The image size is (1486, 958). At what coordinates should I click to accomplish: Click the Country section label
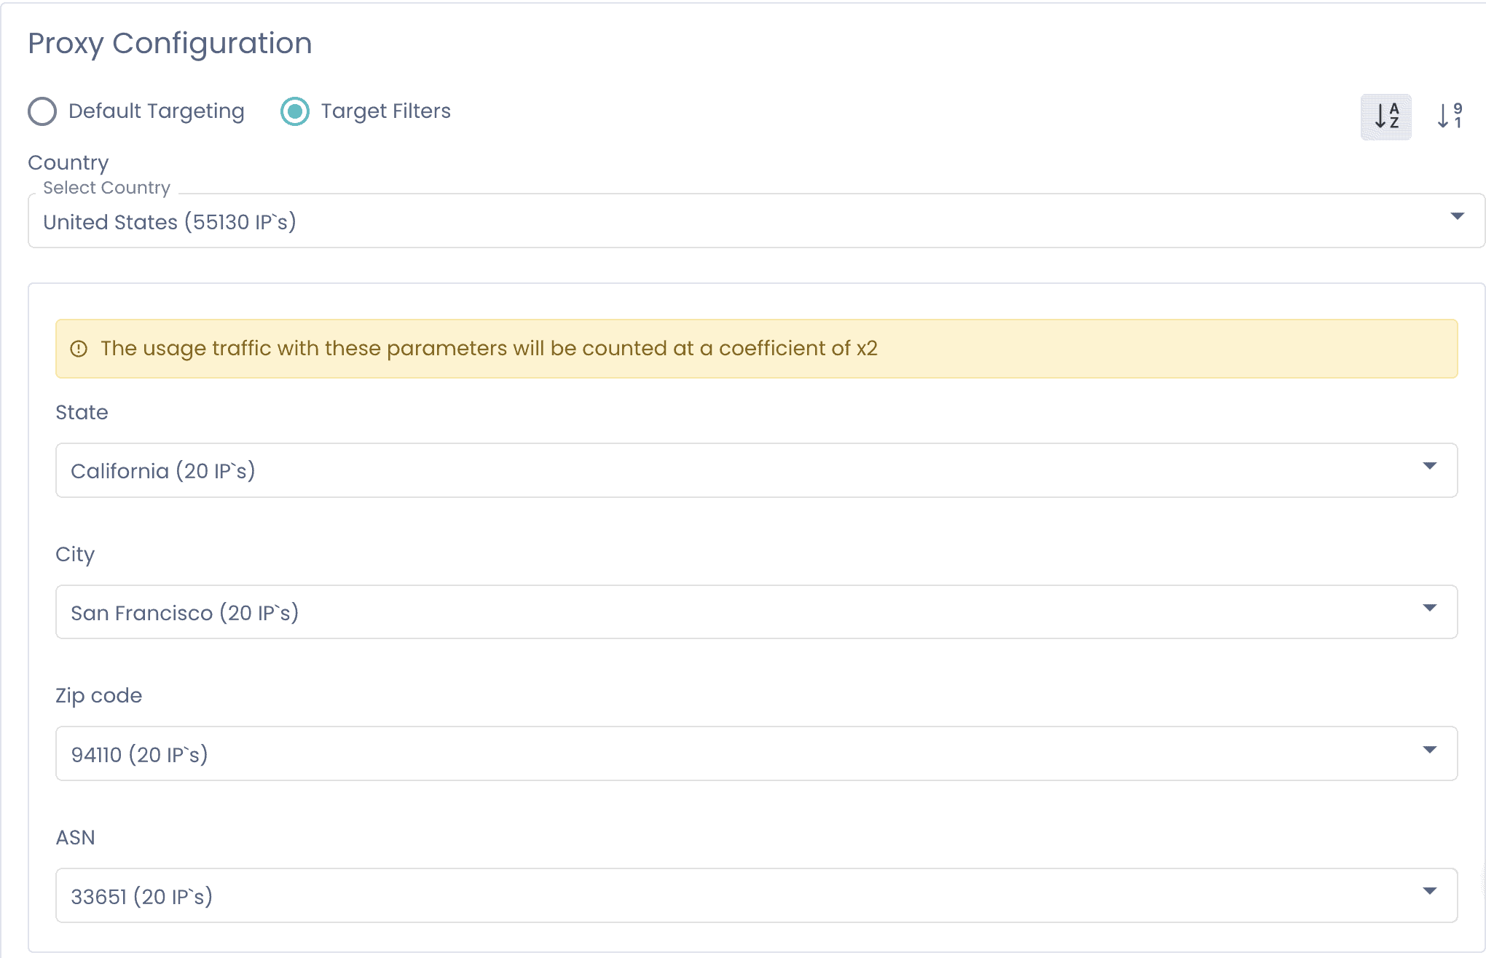[x=68, y=162]
